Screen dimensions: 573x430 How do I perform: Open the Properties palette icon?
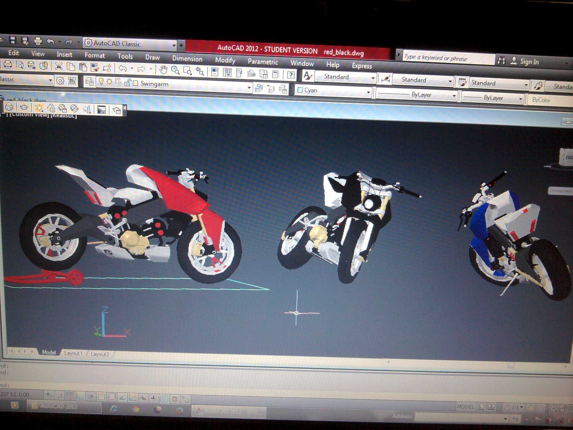[x=215, y=72]
